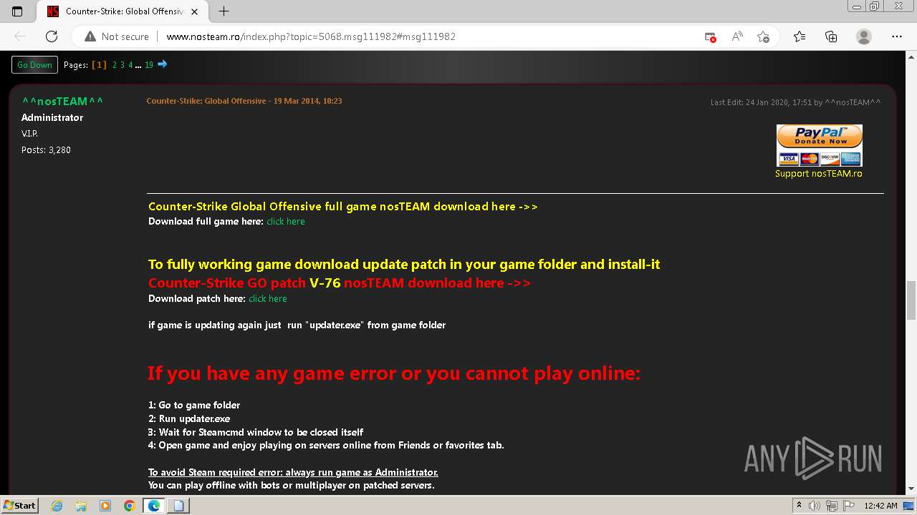Open the Collections icon
This screenshot has height=515, width=917.
click(x=831, y=36)
